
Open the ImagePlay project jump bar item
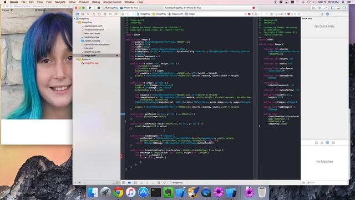pos(144,14)
